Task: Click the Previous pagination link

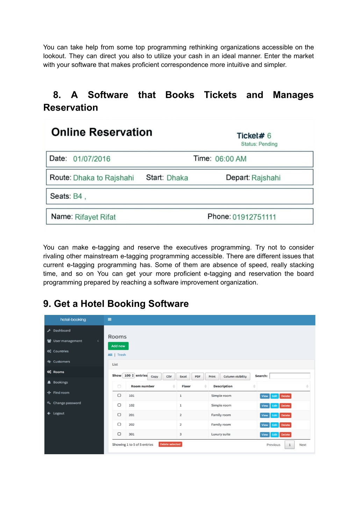Action: coord(273,445)
